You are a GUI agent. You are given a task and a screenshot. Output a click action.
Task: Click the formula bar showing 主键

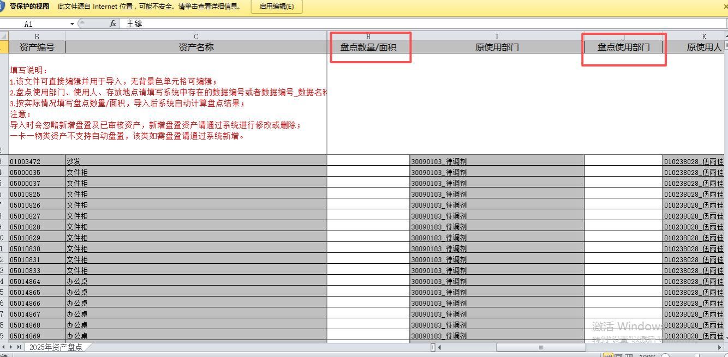pyautogui.click(x=382, y=24)
